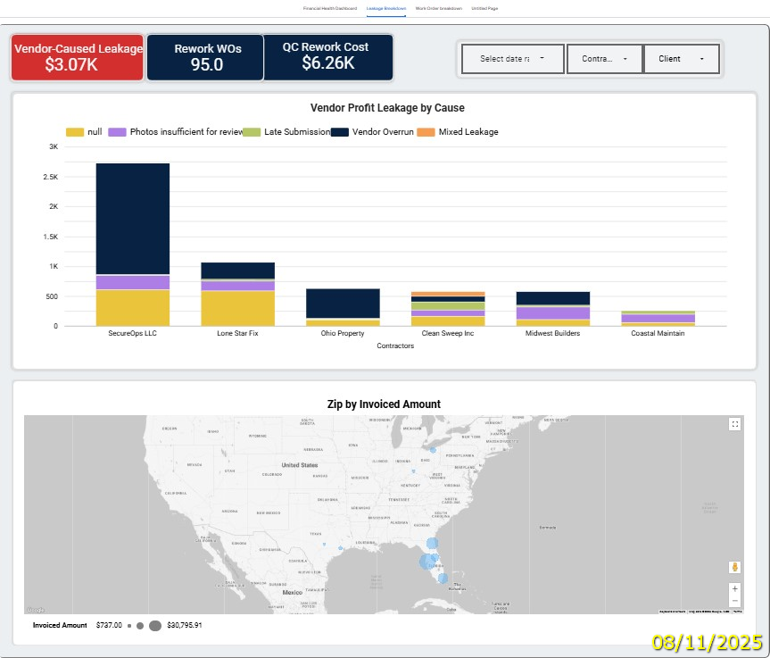This screenshot has height=658, width=770.
Task: Click the Keyboard shortcuts link on map
Action: 672,612
